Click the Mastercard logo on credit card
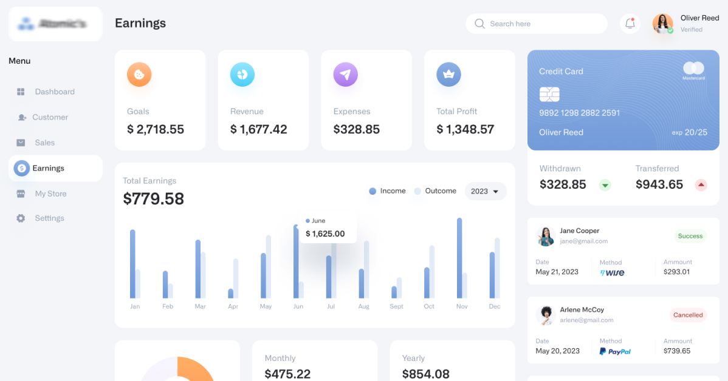Screen dimensions: 728x381 [x=693, y=69]
